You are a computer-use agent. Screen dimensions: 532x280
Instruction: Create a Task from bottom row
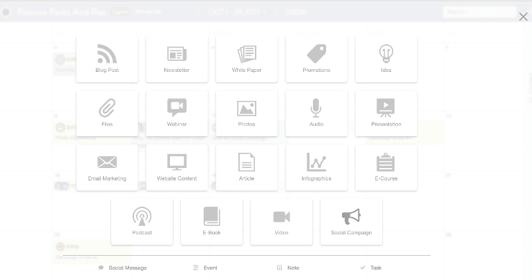(x=375, y=268)
